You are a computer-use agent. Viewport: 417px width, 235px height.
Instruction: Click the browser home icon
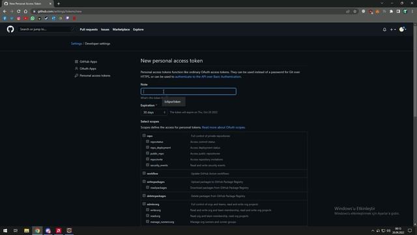point(25,12)
